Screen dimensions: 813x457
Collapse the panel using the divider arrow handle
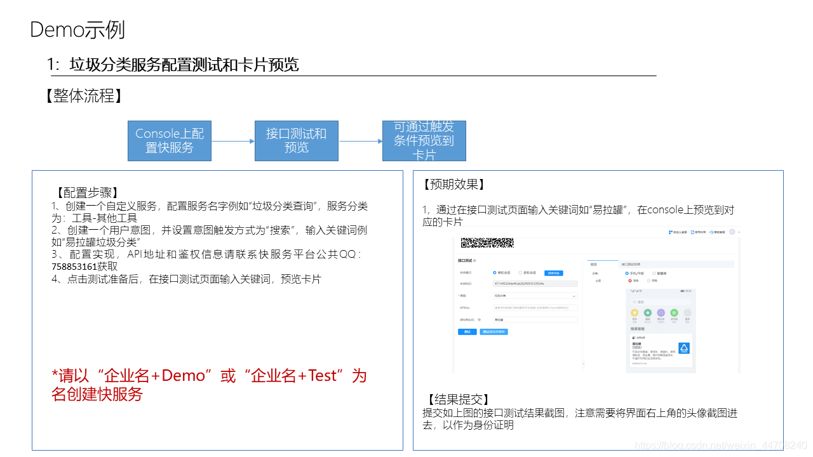click(x=583, y=363)
